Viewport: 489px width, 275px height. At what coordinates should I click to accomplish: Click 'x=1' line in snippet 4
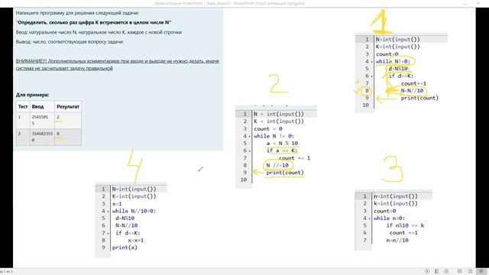tap(117, 204)
